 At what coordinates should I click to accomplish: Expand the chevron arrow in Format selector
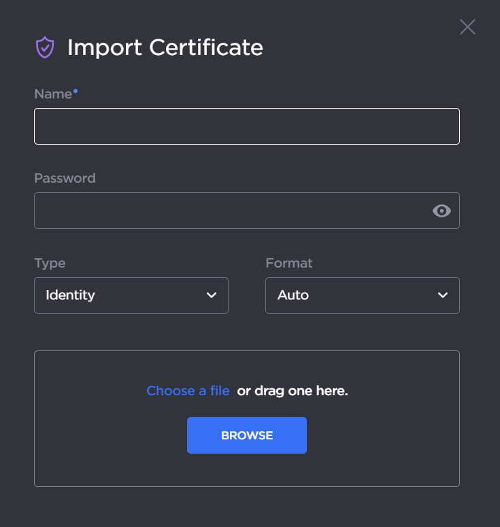(x=443, y=295)
